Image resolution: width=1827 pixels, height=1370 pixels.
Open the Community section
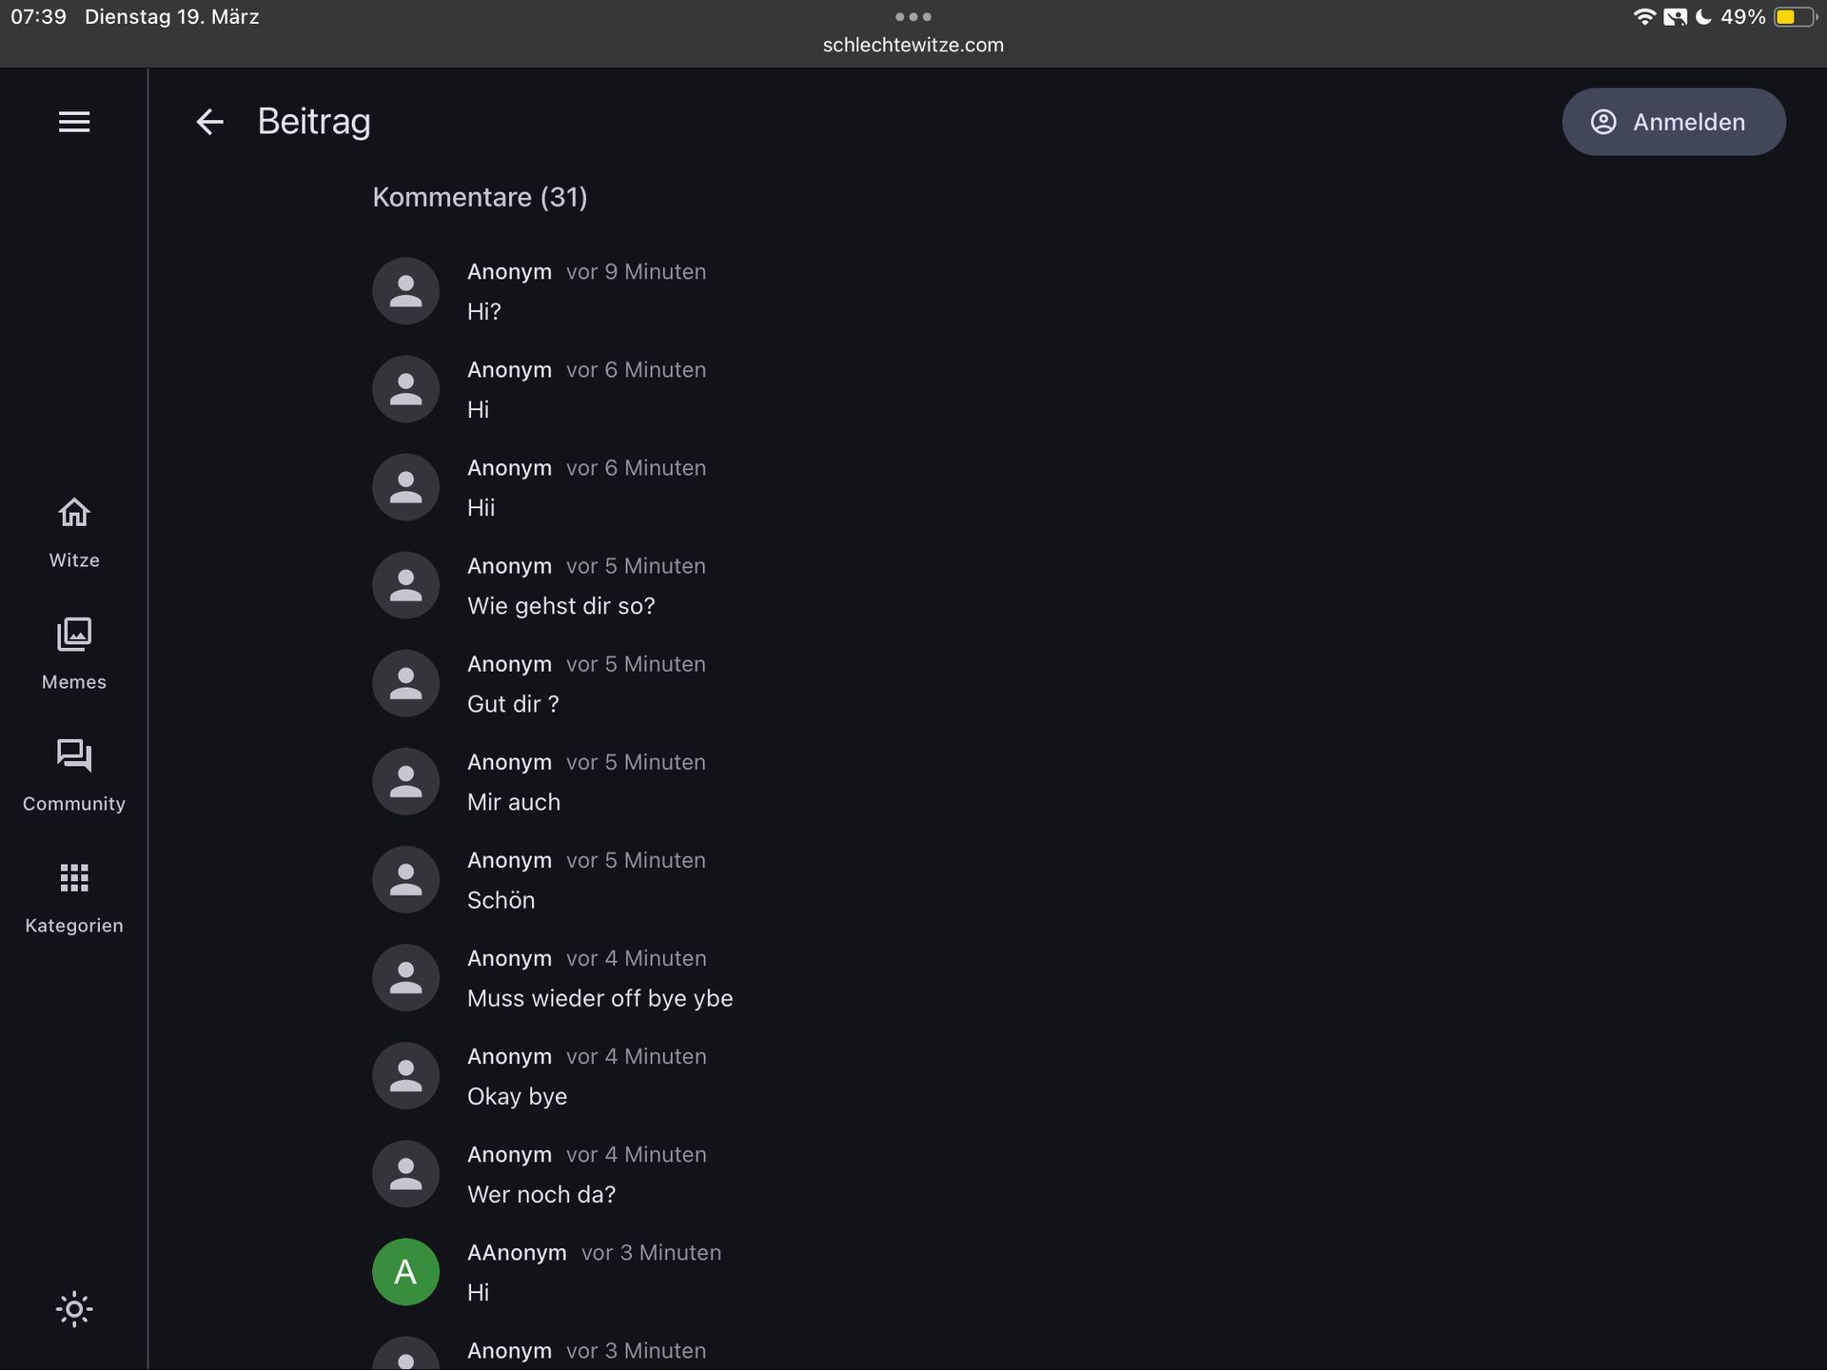tap(74, 776)
